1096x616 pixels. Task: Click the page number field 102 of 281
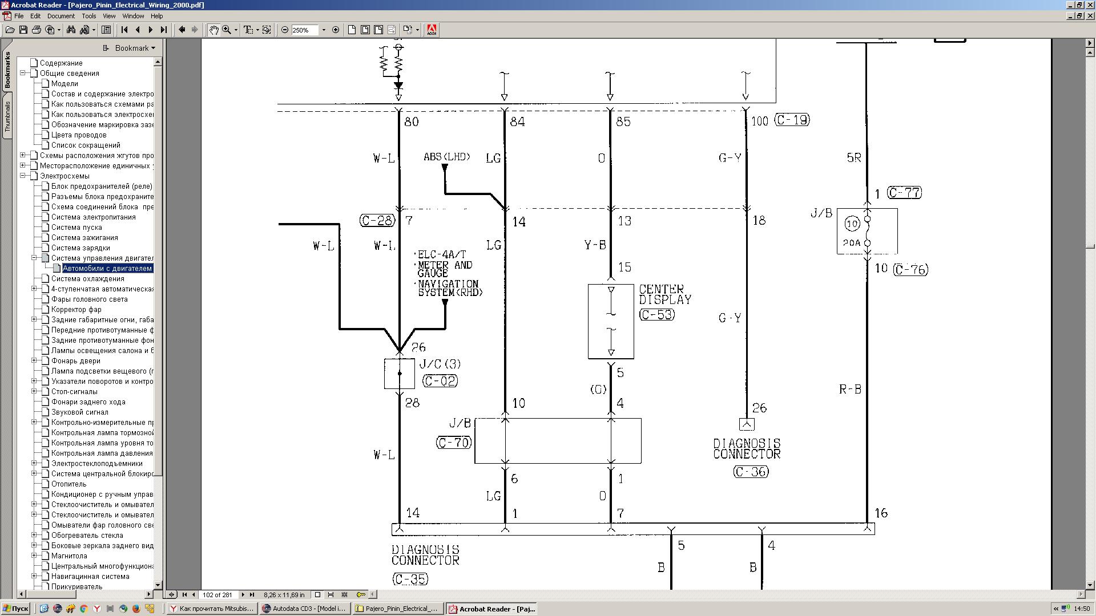coord(217,594)
